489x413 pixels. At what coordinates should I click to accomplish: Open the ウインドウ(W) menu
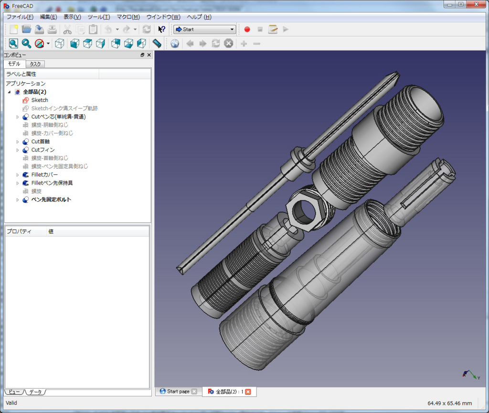(x=163, y=17)
